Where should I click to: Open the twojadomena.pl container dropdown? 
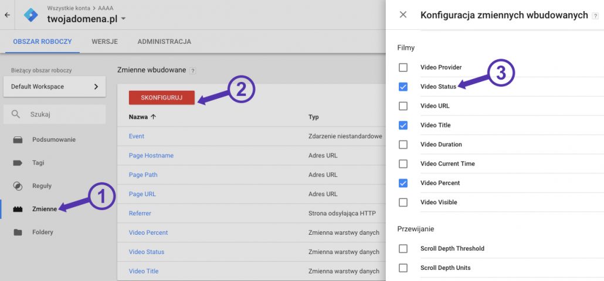coord(123,19)
